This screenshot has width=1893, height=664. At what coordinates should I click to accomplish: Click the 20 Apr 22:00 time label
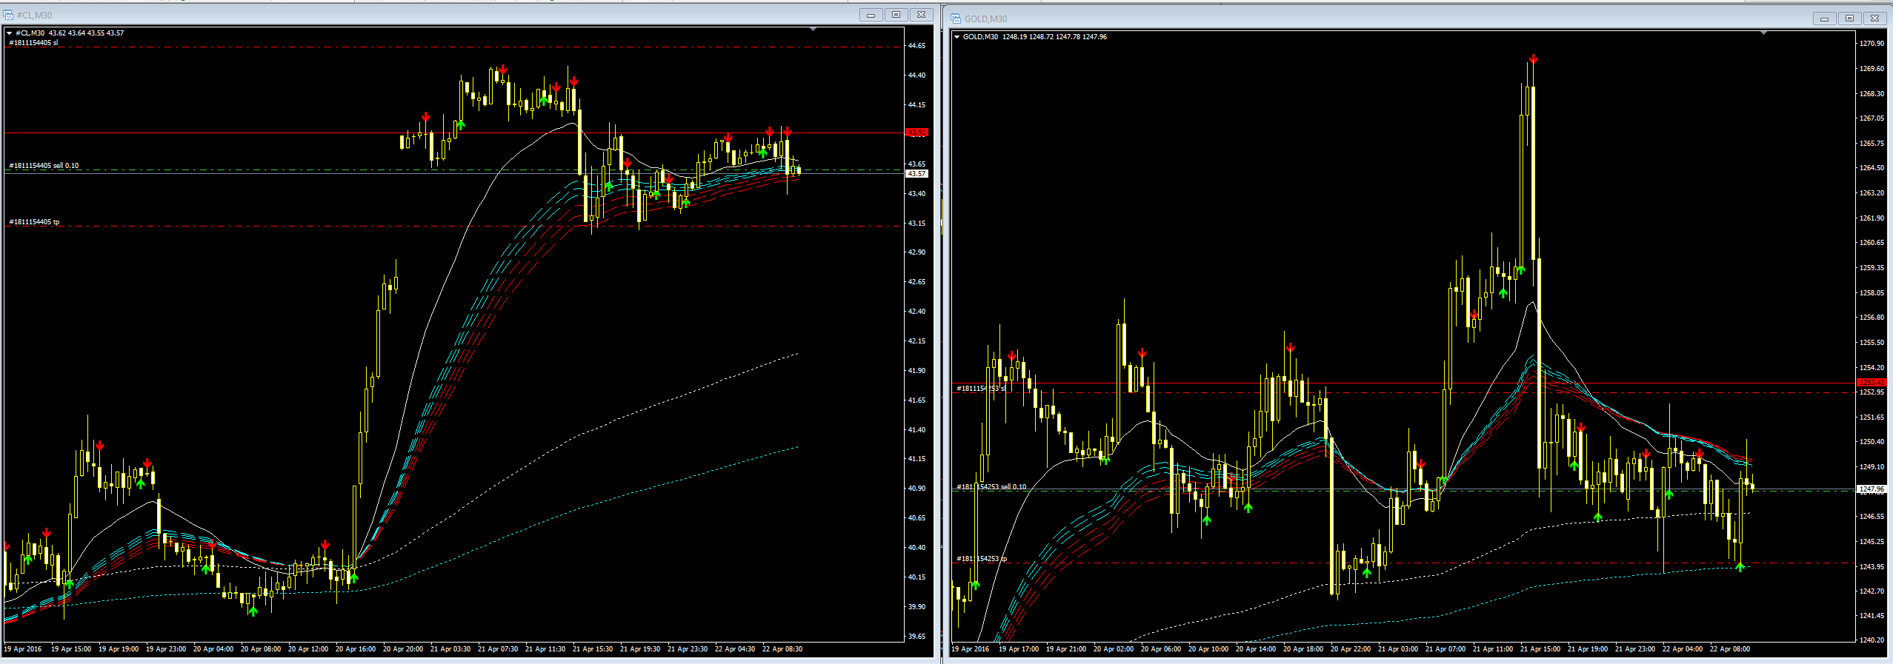(x=1351, y=649)
